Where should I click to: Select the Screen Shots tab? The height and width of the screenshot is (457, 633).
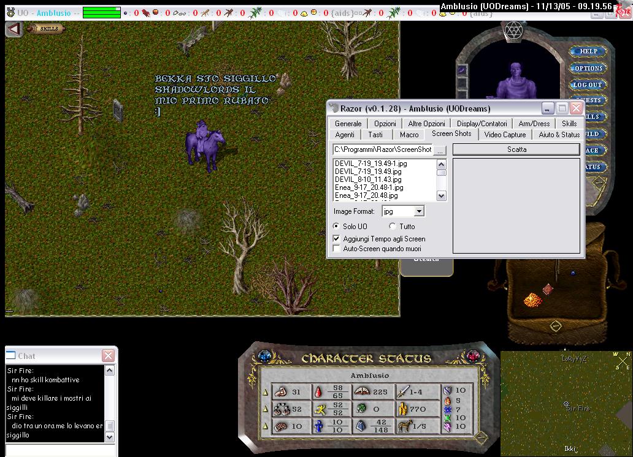pos(451,134)
